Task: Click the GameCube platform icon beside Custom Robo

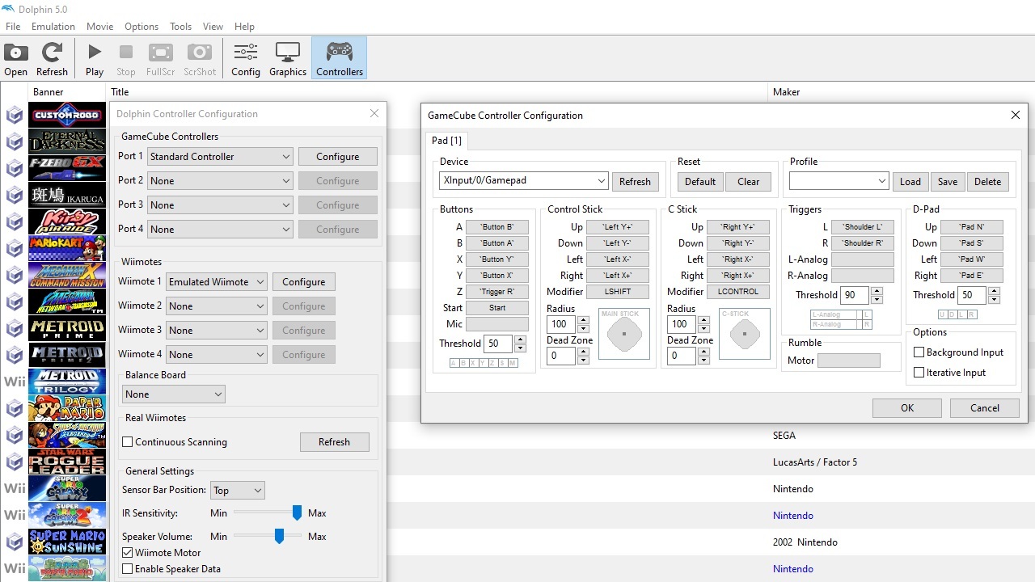Action: click(x=15, y=115)
